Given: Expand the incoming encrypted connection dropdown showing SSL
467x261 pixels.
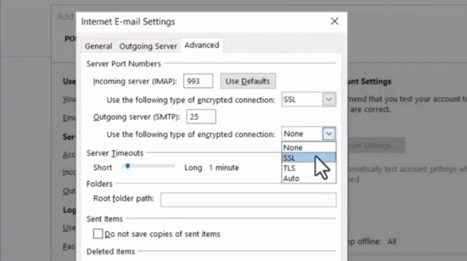Looking at the screenshot, I should [328, 99].
